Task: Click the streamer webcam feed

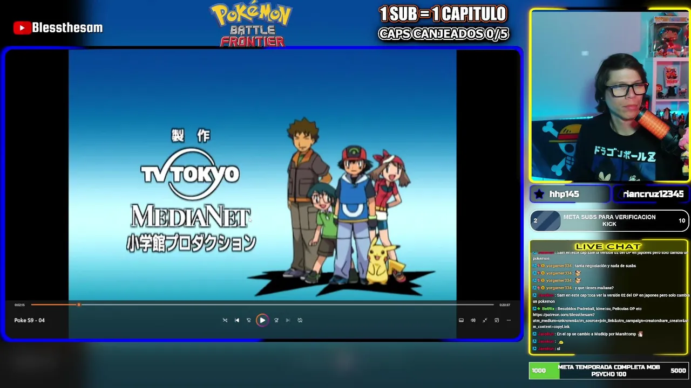Action: [610, 96]
